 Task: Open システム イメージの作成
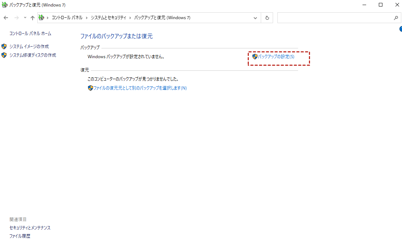point(29,46)
